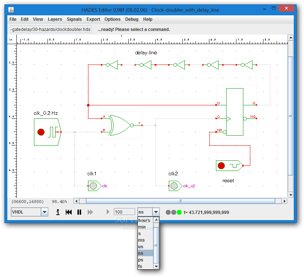Image resolution: width=304 pixels, height=277 pixels.
Task: Click the Java application icon in title bar
Action: point(11,10)
